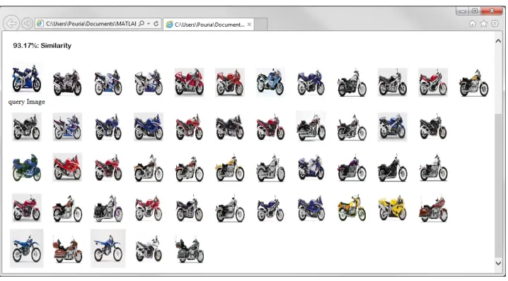Select the maroon touring bike ending row four
This screenshot has height=281, width=508.
433,208
